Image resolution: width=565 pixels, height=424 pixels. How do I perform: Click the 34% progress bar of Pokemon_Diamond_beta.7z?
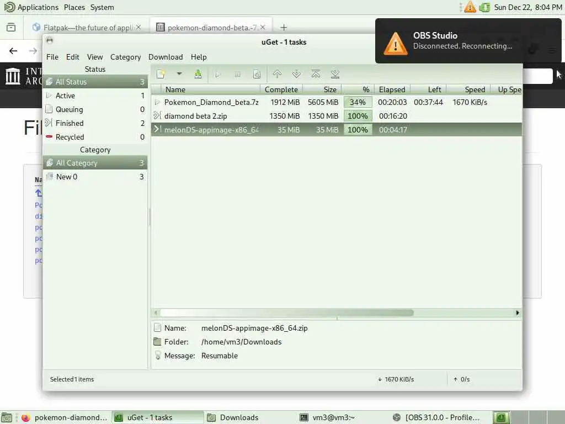(x=358, y=102)
